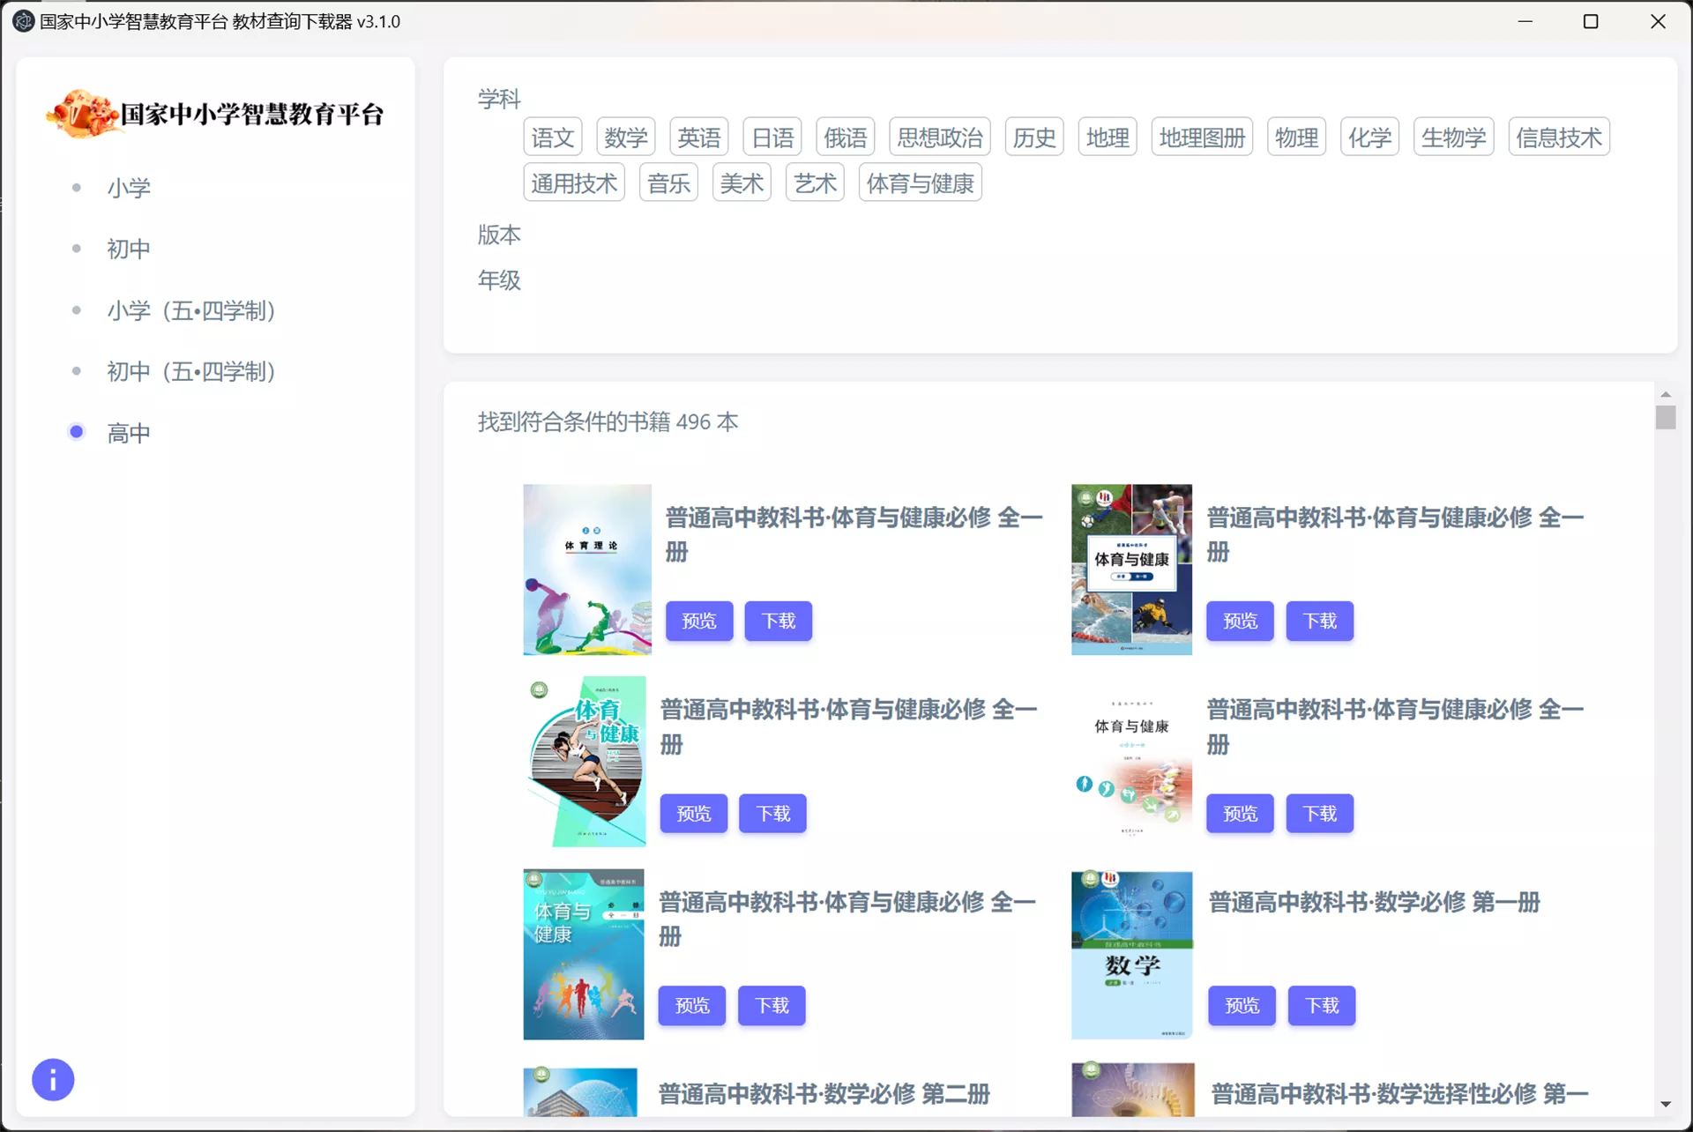Filter by 信息技术 subject
This screenshot has width=1693, height=1132.
click(x=1559, y=137)
